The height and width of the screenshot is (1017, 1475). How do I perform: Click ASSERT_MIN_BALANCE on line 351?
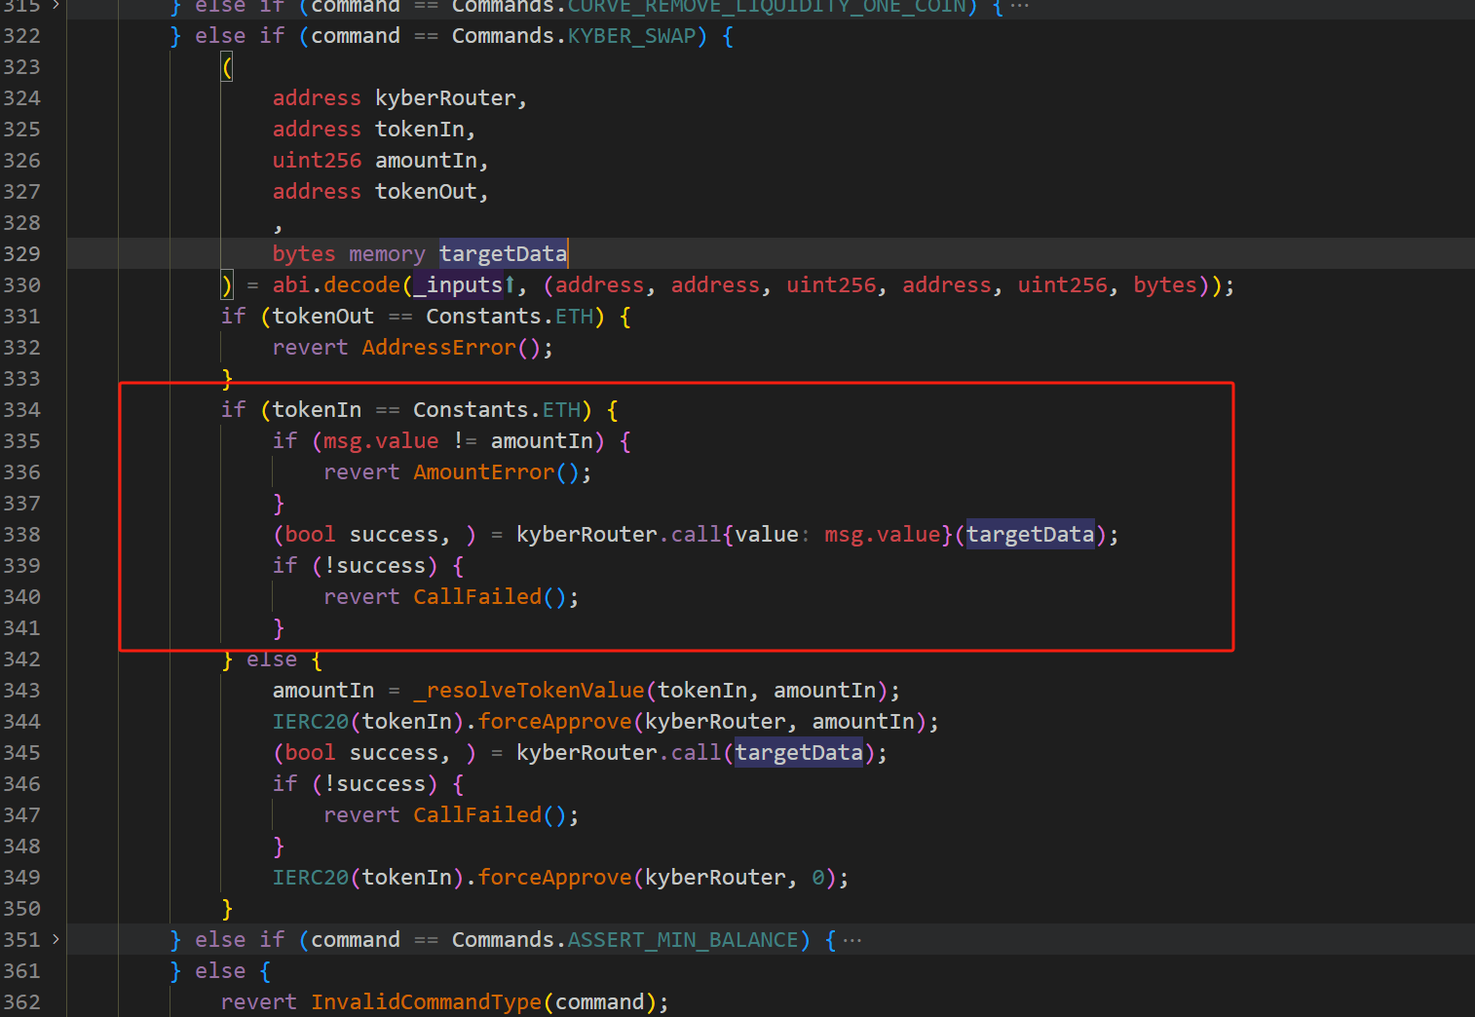tap(683, 940)
